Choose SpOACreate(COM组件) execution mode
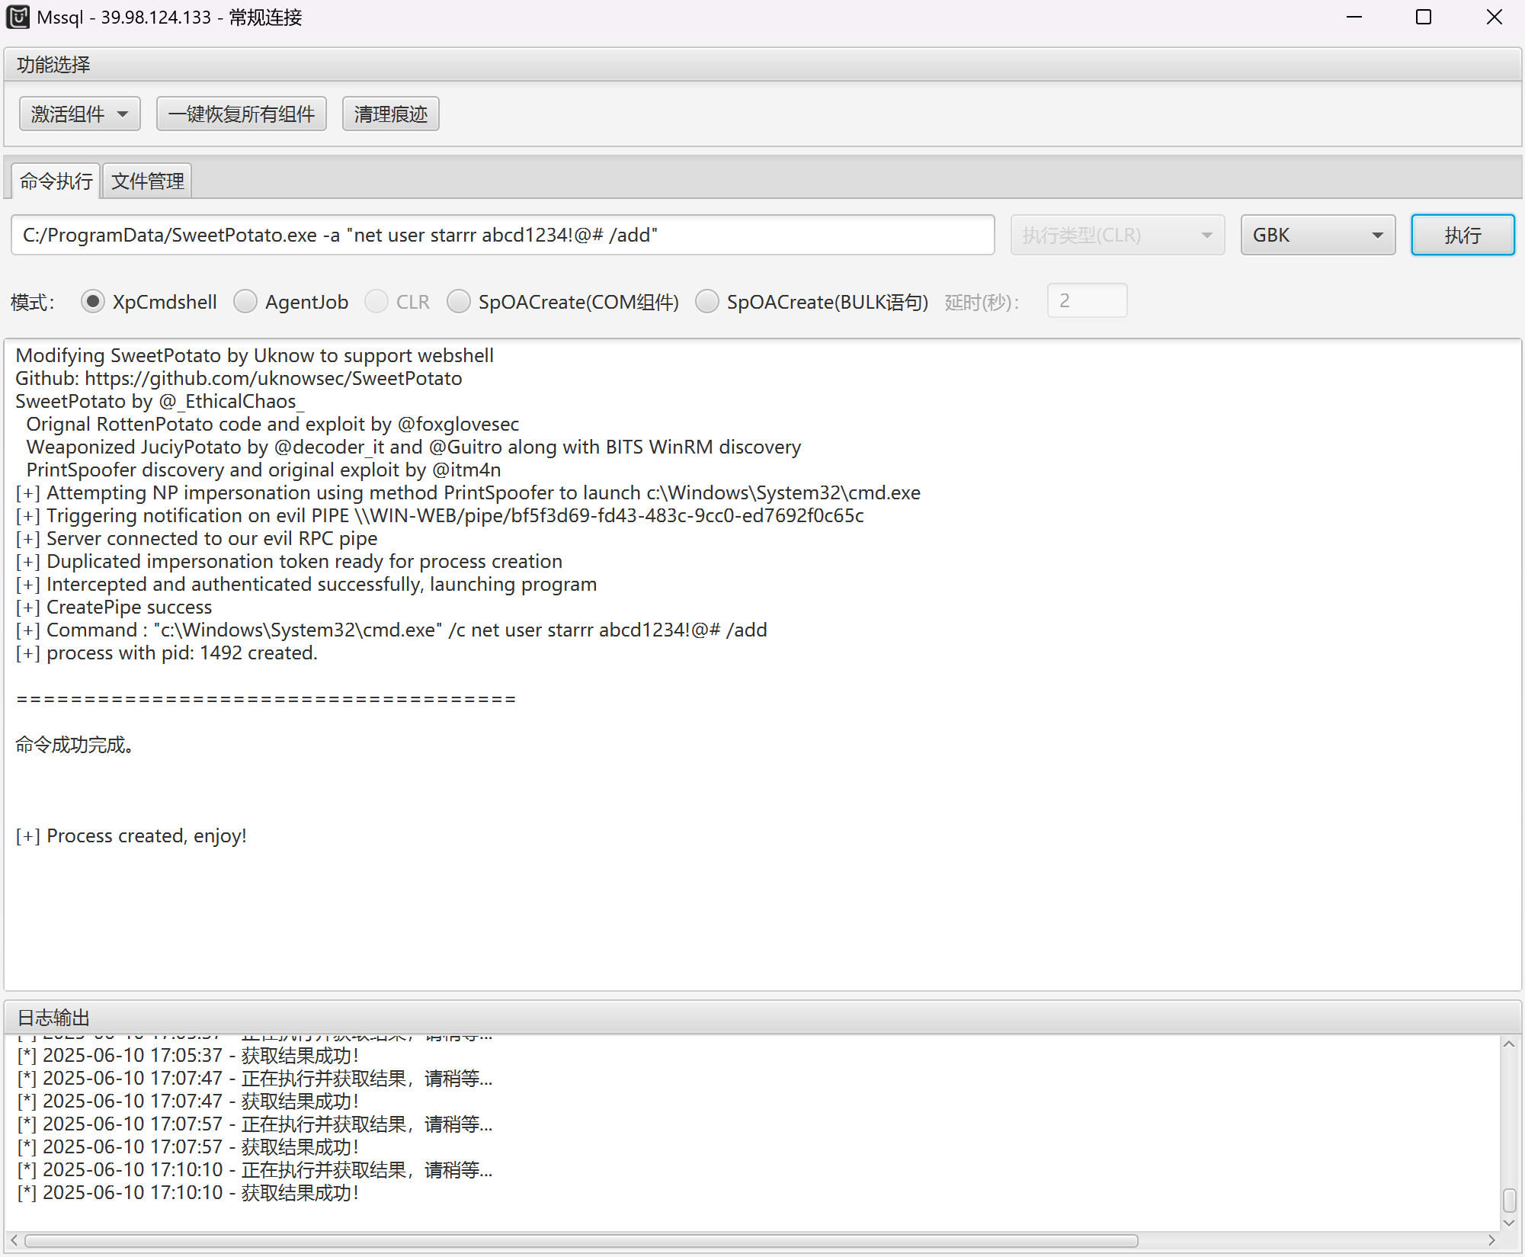The height and width of the screenshot is (1257, 1525). tap(459, 302)
